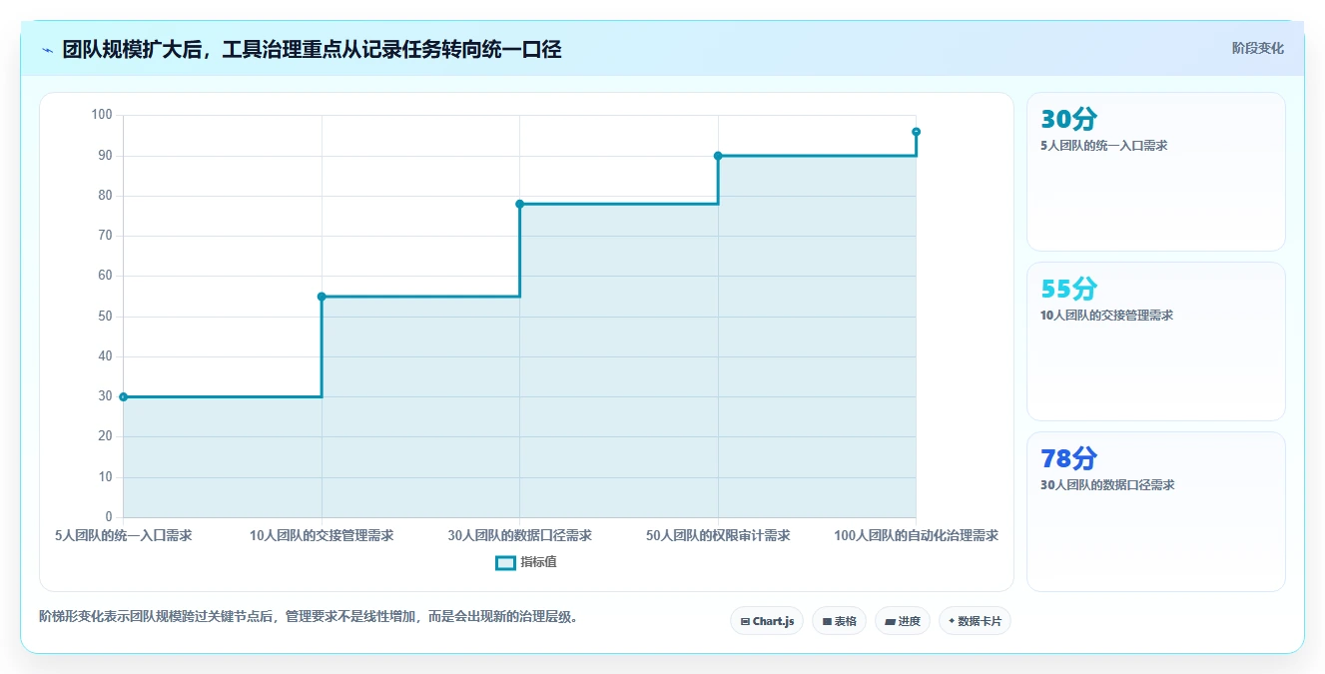Open the 30分 data card
This screenshot has width=1325, height=674.
pyautogui.click(x=1156, y=172)
